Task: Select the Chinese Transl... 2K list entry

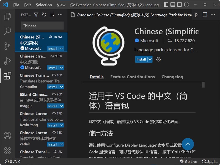Action: click(x=41, y=153)
